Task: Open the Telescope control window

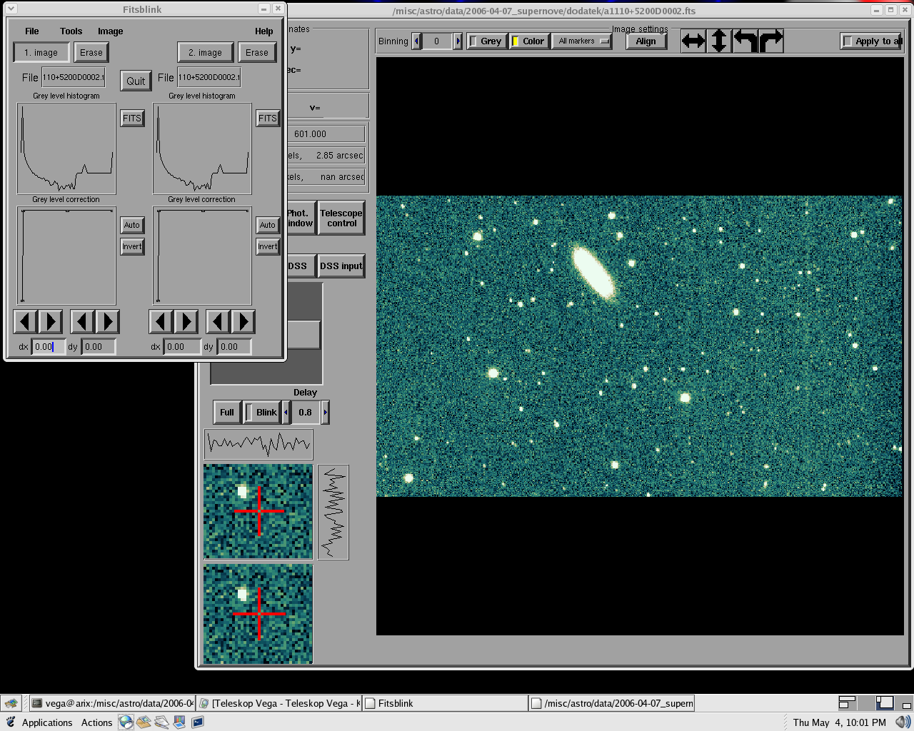Action: point(341,218)
